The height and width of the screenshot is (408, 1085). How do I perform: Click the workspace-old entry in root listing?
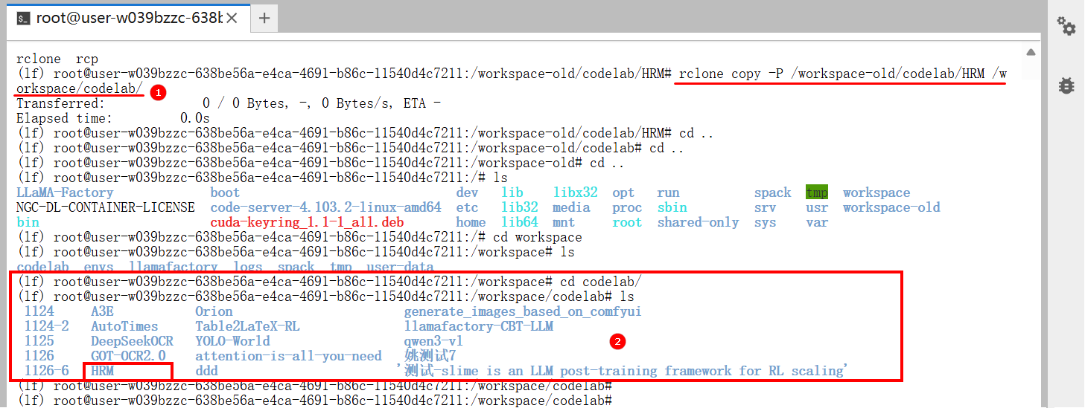(891, 207)
